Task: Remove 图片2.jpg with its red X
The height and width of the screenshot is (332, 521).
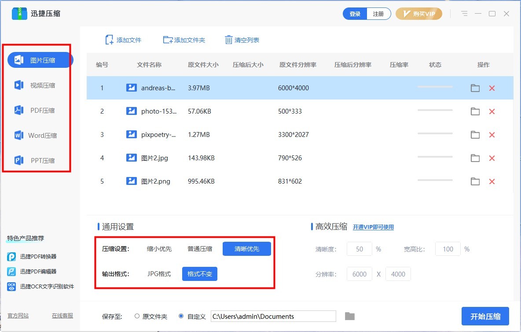Action: point(492,158)
